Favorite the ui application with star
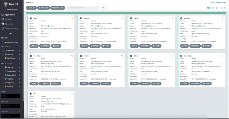The image size is (229, 119). click(x=72, y=93)
